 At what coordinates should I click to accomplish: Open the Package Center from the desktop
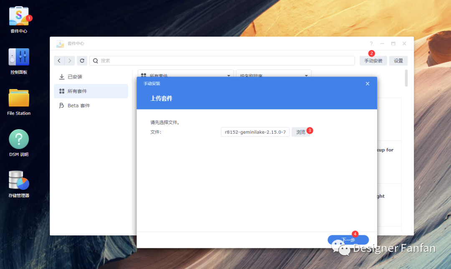18,17
